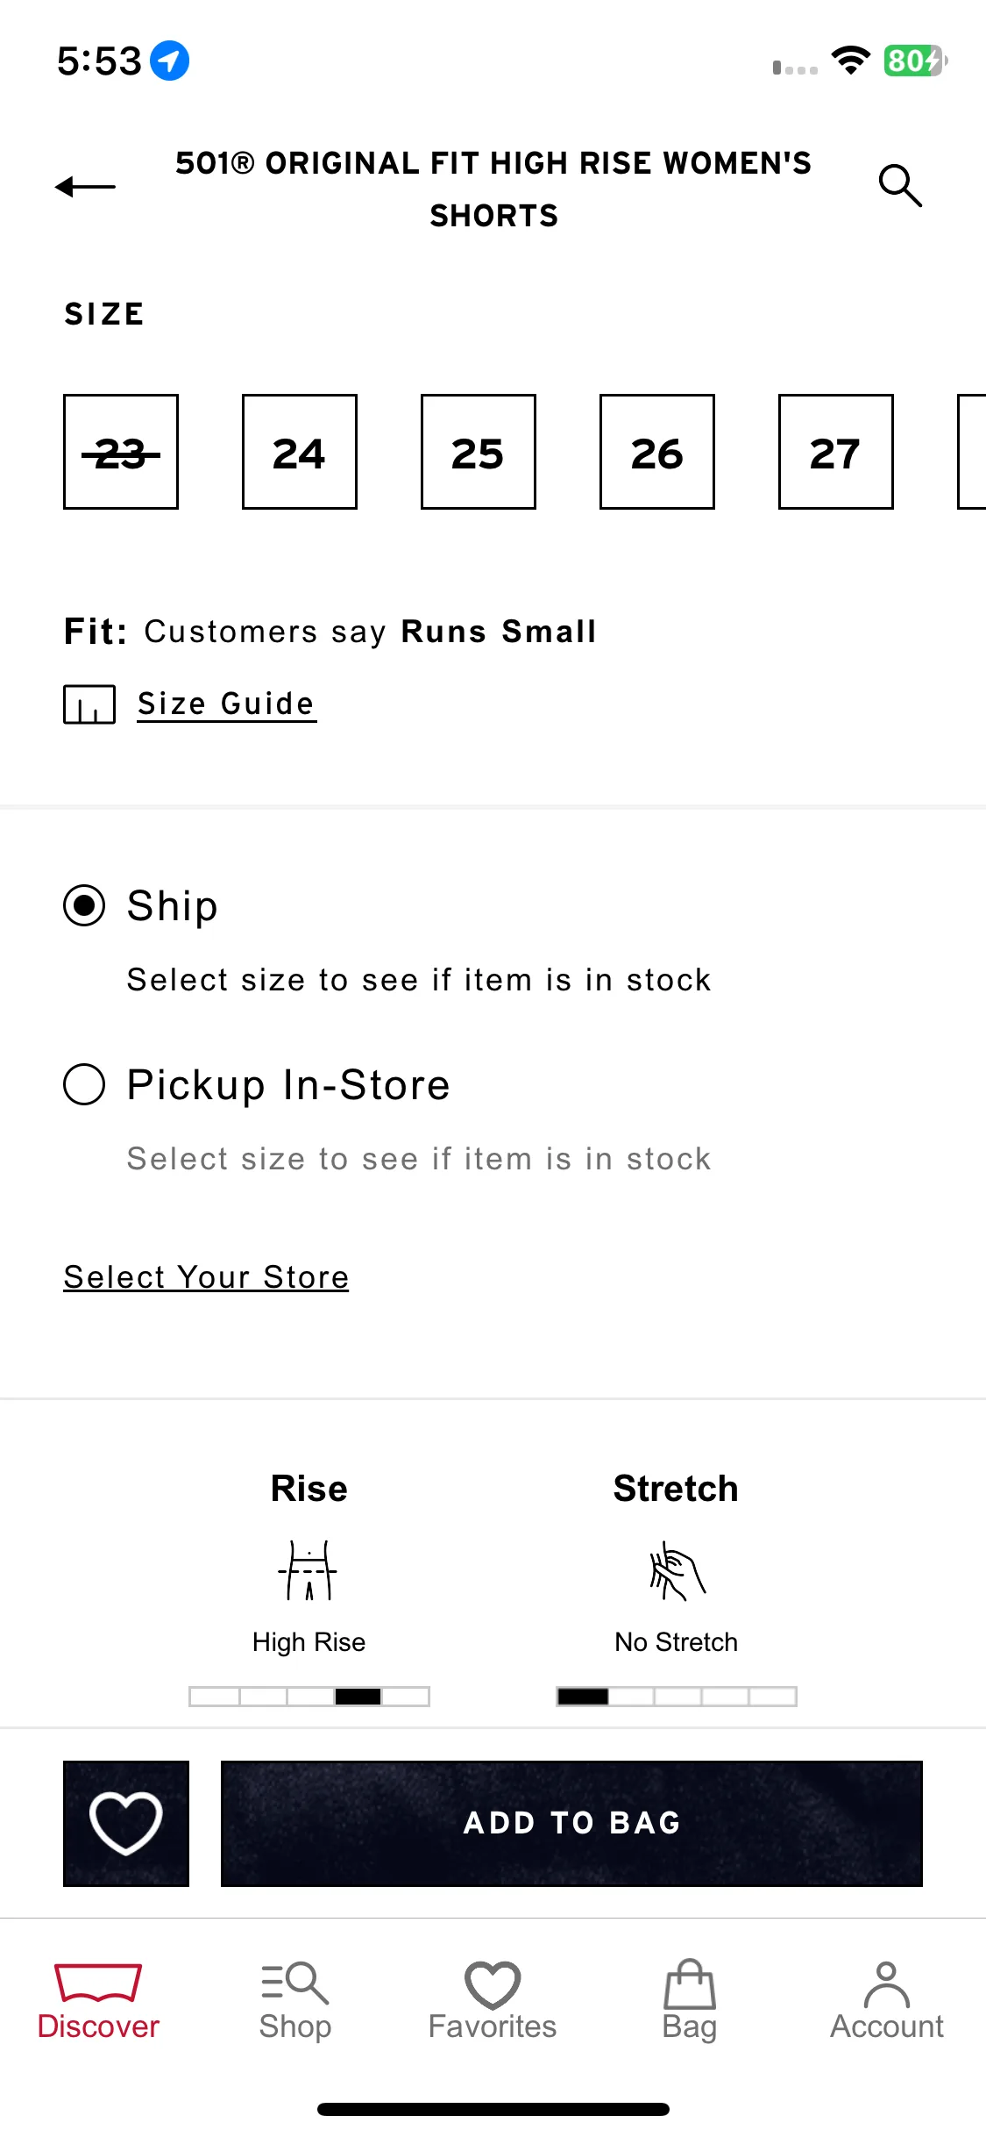Tap the No Stretch hand icon
The image size is (986, 2137).
click(x=677, y=1570)
